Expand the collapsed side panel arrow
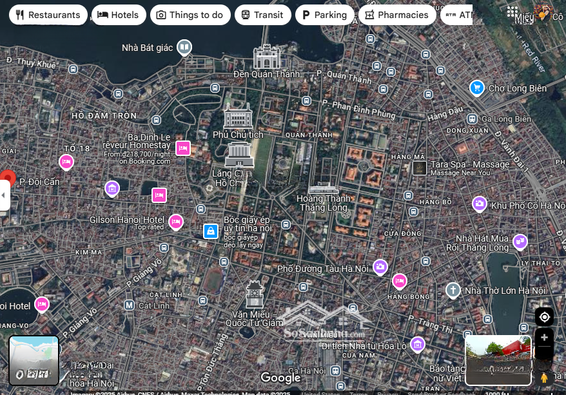 point(4,195)
